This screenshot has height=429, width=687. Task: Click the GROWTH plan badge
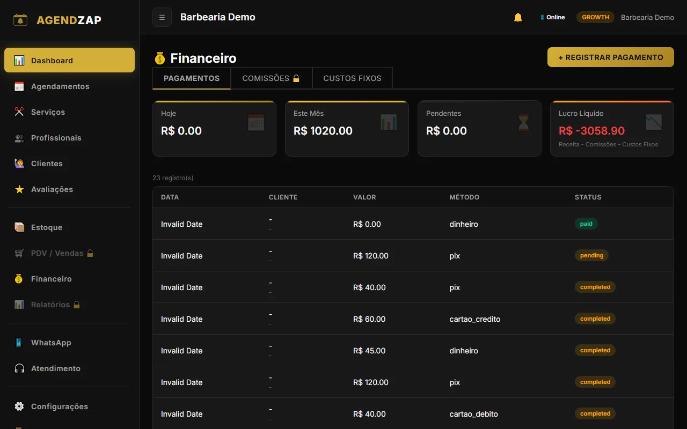595,17
